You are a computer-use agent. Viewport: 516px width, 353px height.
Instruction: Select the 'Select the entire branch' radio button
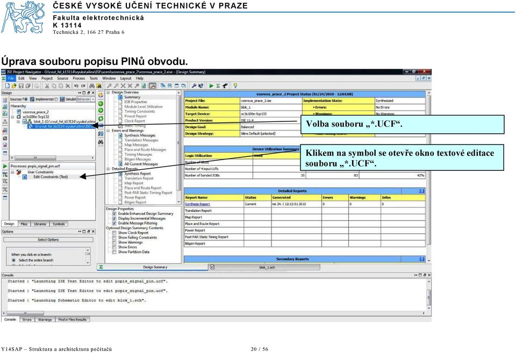click(x=13, y=260)
